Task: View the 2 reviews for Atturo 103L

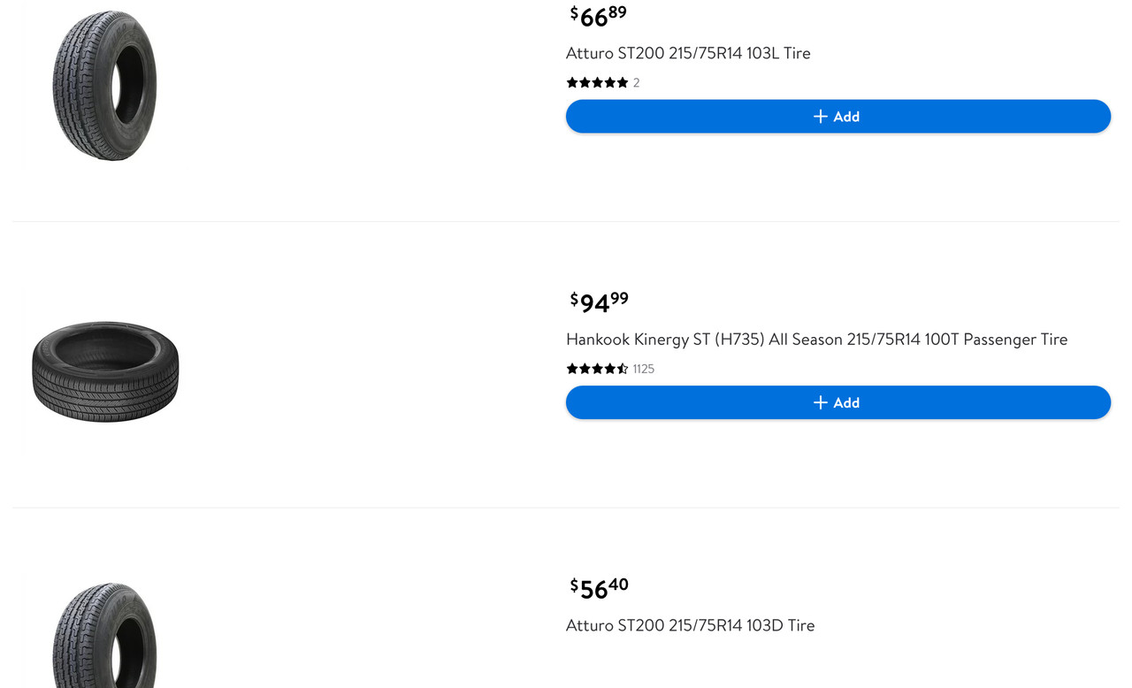Action: coord(636,83)
